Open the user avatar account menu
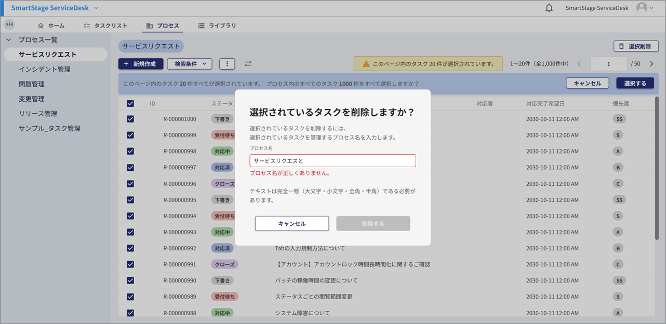Screen dimensions: 666x324 tap(644, 8)
